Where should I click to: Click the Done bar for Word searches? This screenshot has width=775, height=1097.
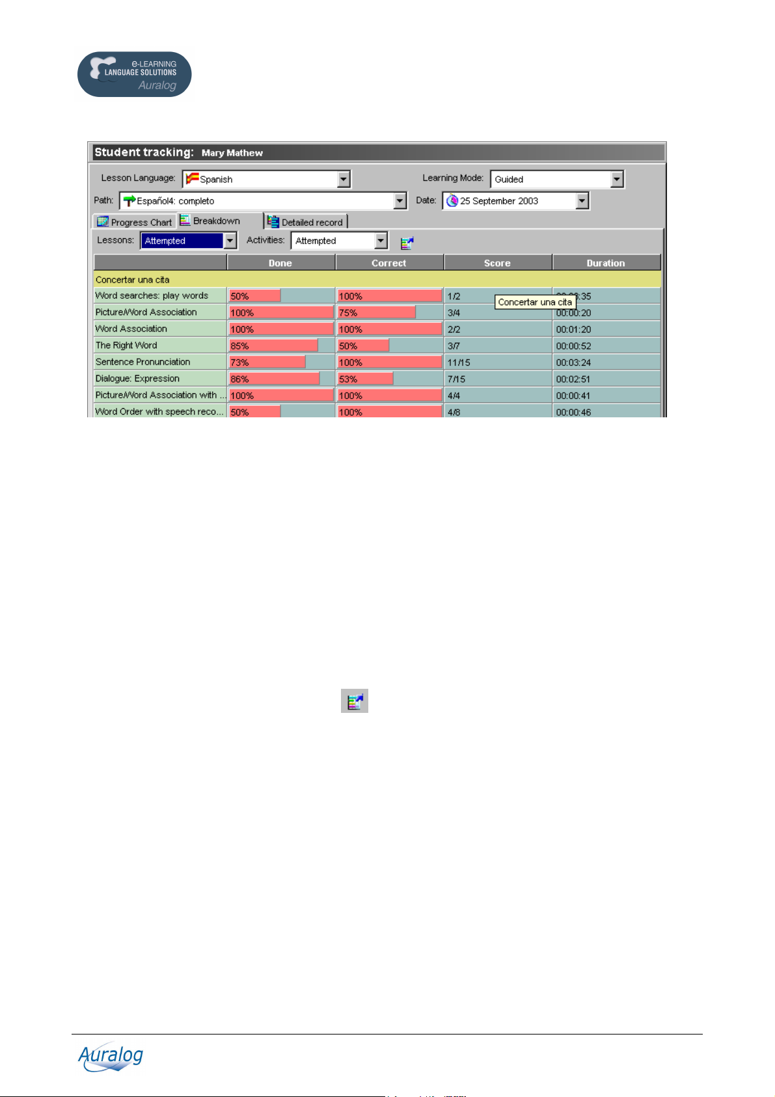254,296
